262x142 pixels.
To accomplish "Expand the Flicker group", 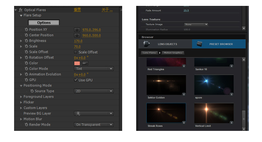I will pos(21,102).
